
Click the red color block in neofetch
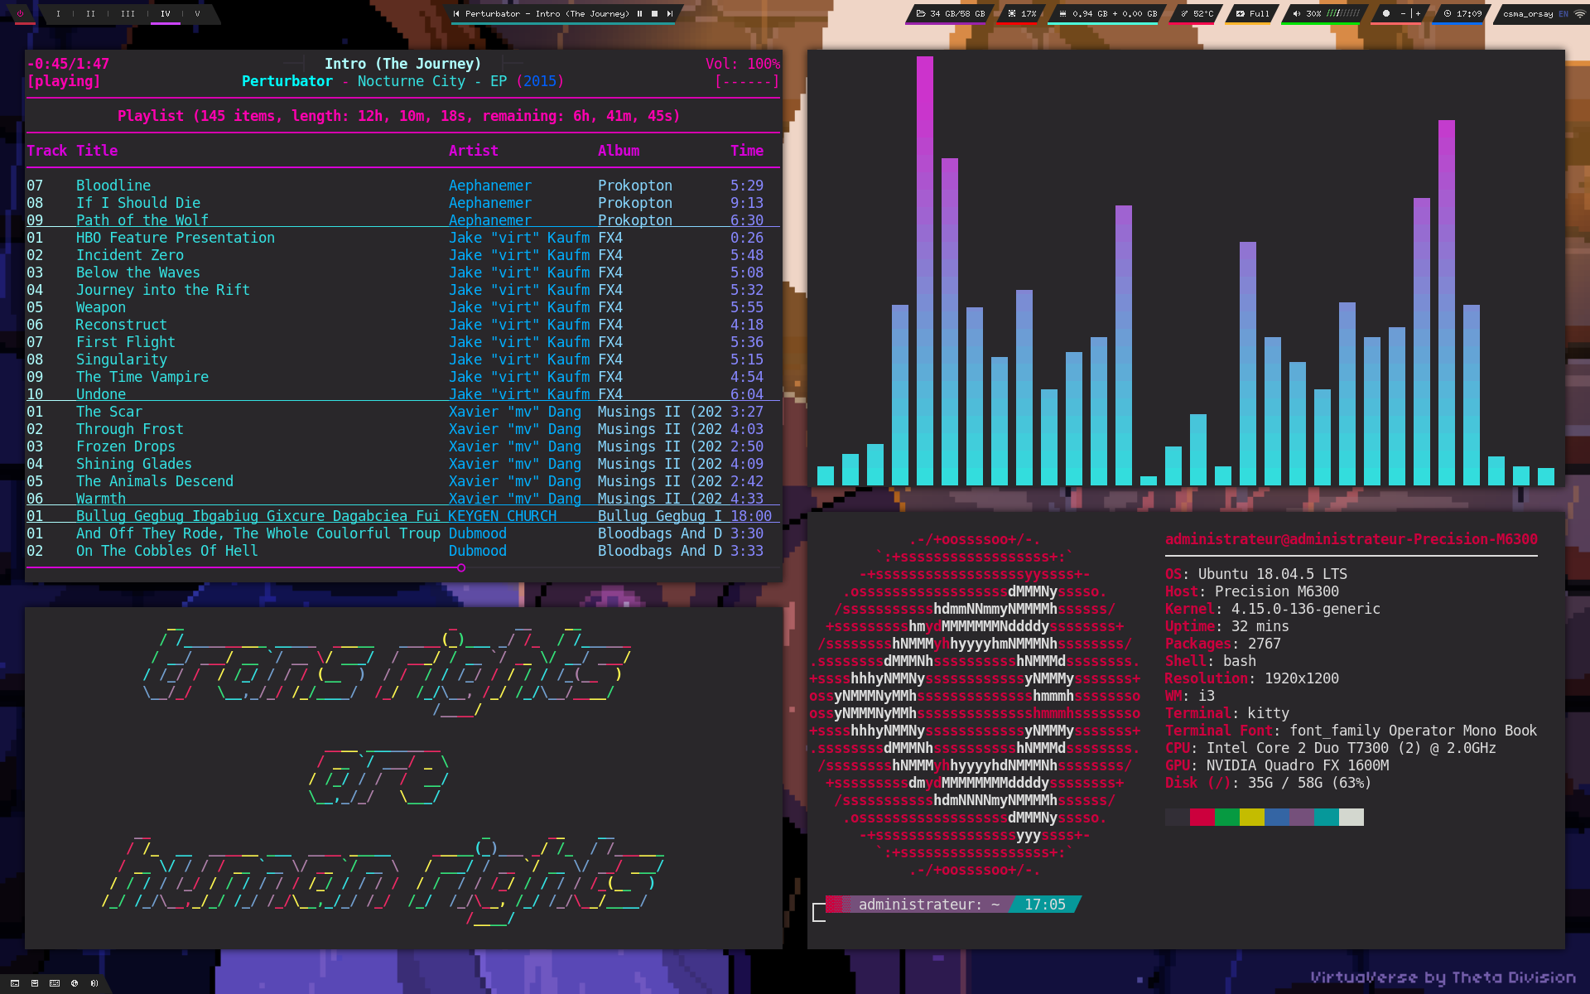1202,818
